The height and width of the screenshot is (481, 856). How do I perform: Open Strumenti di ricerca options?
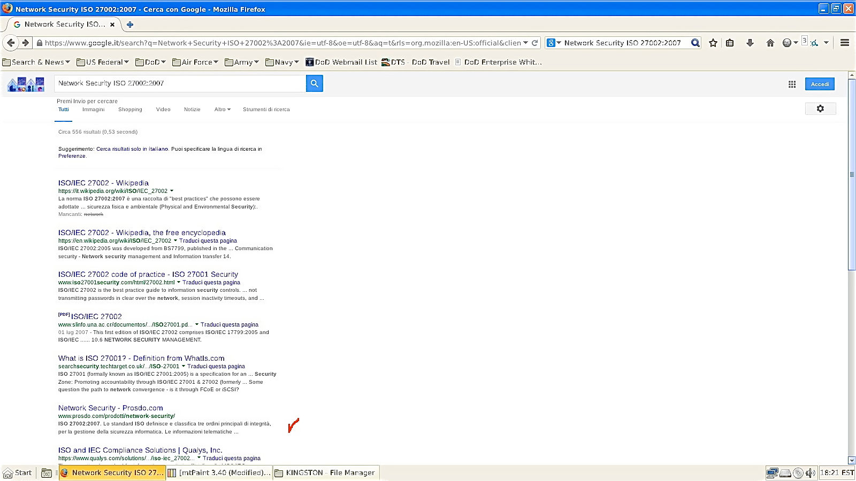click(266, 110)
